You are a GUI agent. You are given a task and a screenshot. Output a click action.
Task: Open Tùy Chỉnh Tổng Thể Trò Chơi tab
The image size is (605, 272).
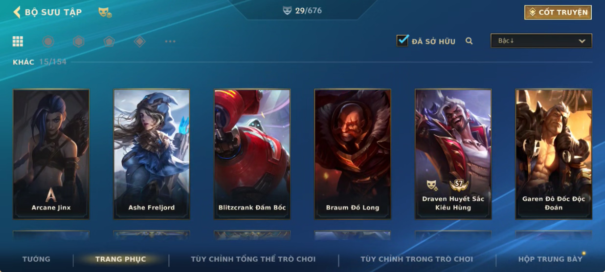(253, 259)
